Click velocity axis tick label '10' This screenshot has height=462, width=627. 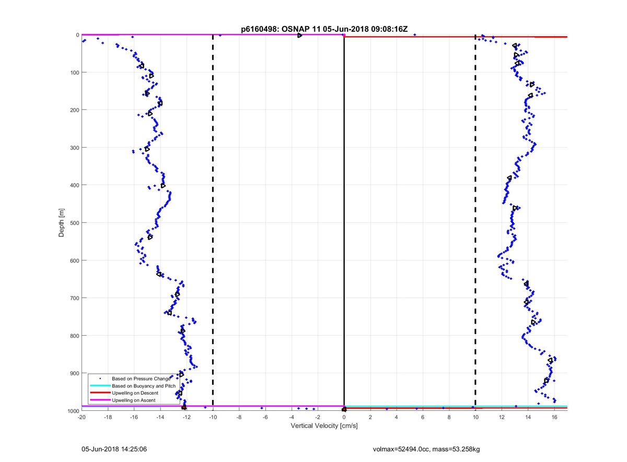click(x=475, y=417)
